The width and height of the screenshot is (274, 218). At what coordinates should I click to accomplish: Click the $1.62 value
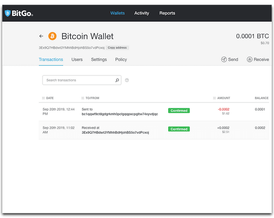pyautogui.click(x=226, y=114)
